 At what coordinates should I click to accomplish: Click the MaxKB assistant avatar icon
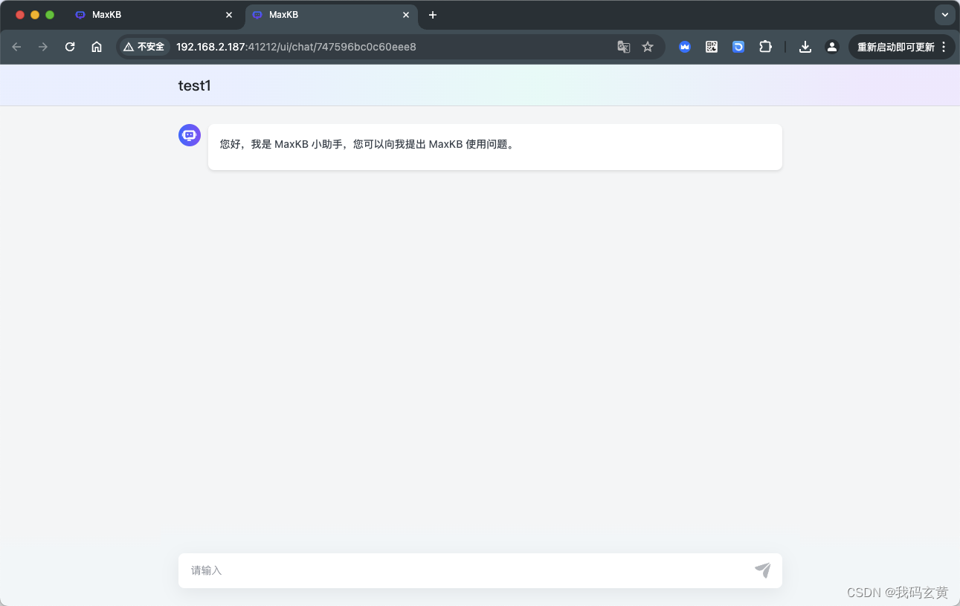pyautogui.click(x=190, y=135)
